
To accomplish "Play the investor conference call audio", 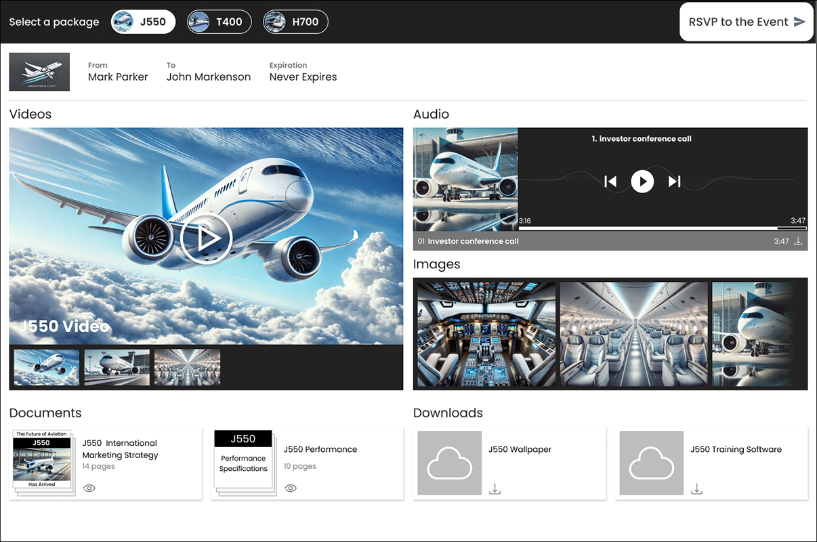I will point(642,182).
